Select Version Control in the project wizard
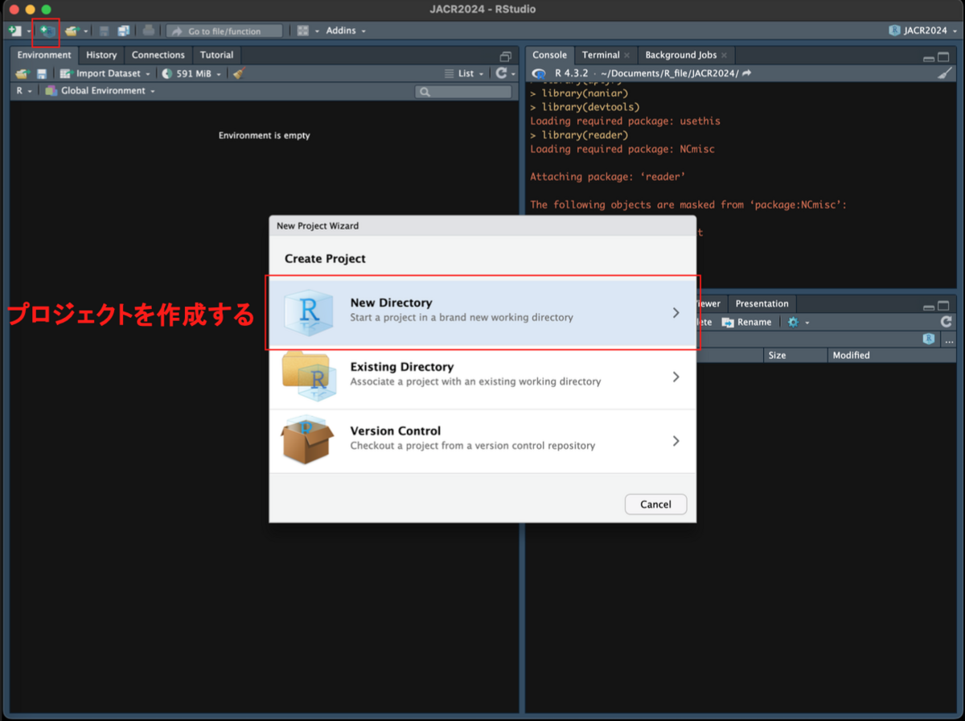Image resolution: width=965 pixels, height=721 pixels. coord(482,441)
